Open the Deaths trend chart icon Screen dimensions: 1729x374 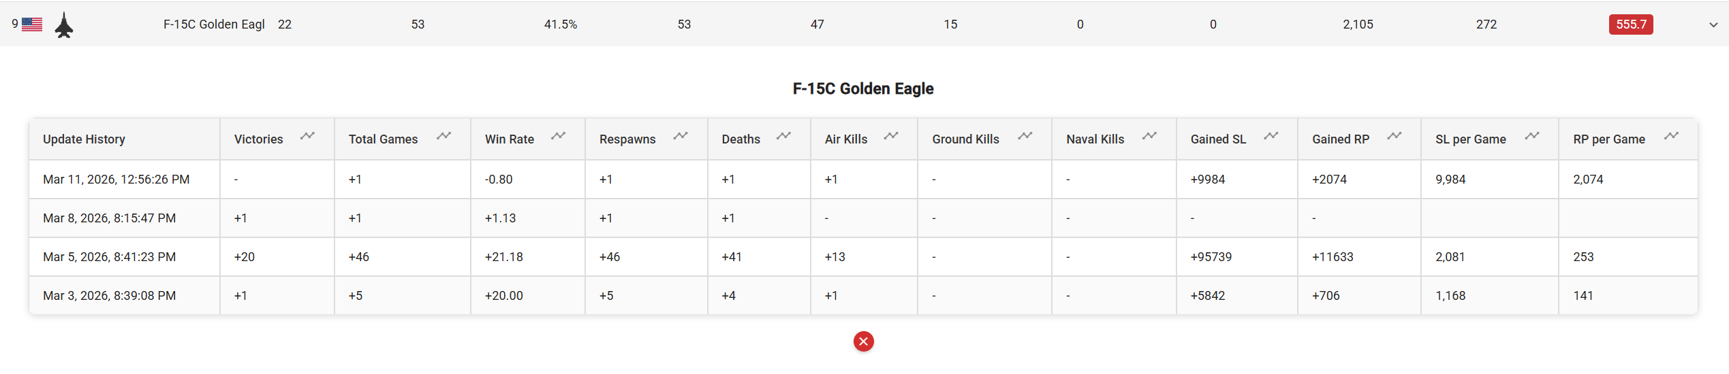pos(784,136)
